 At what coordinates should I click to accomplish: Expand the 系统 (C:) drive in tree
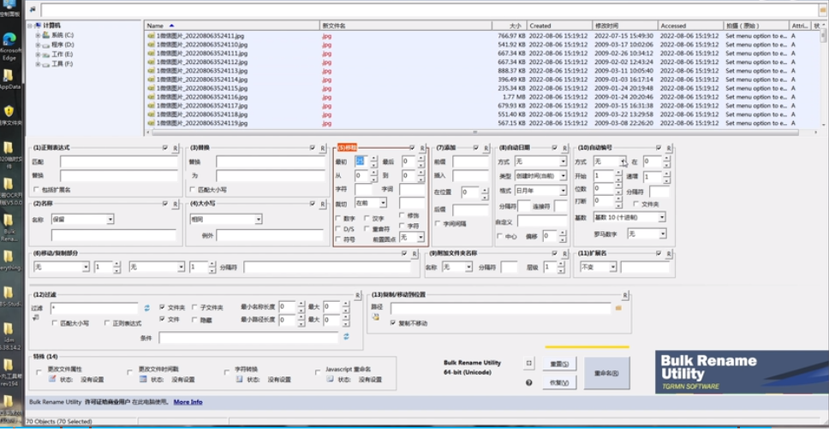(x=39, y=35)
